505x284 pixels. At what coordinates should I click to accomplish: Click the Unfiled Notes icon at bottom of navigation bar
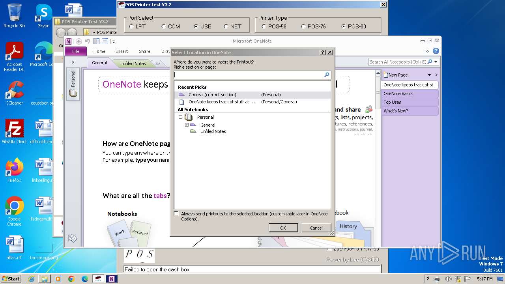pyautogui.click(x=72, y=238)
